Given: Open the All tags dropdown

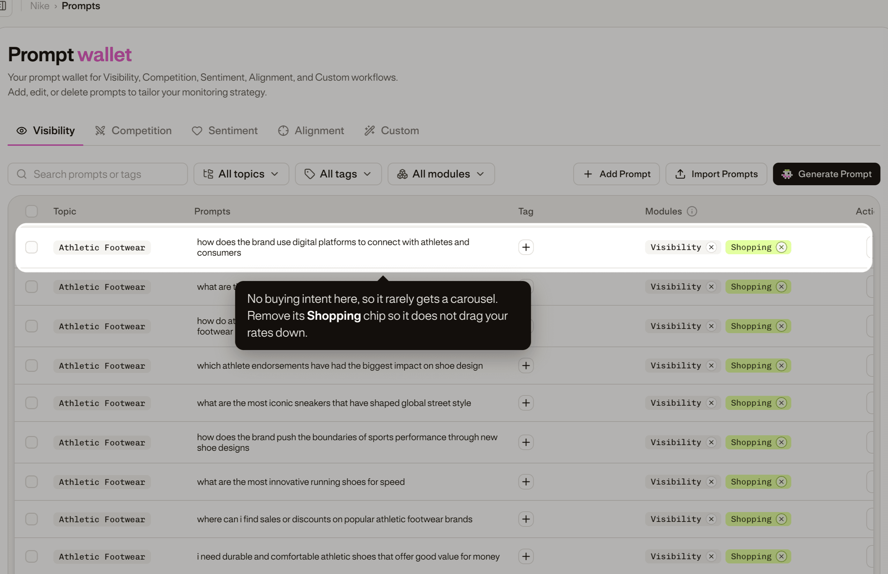Looking at the screenshot, I should point(338,174).
